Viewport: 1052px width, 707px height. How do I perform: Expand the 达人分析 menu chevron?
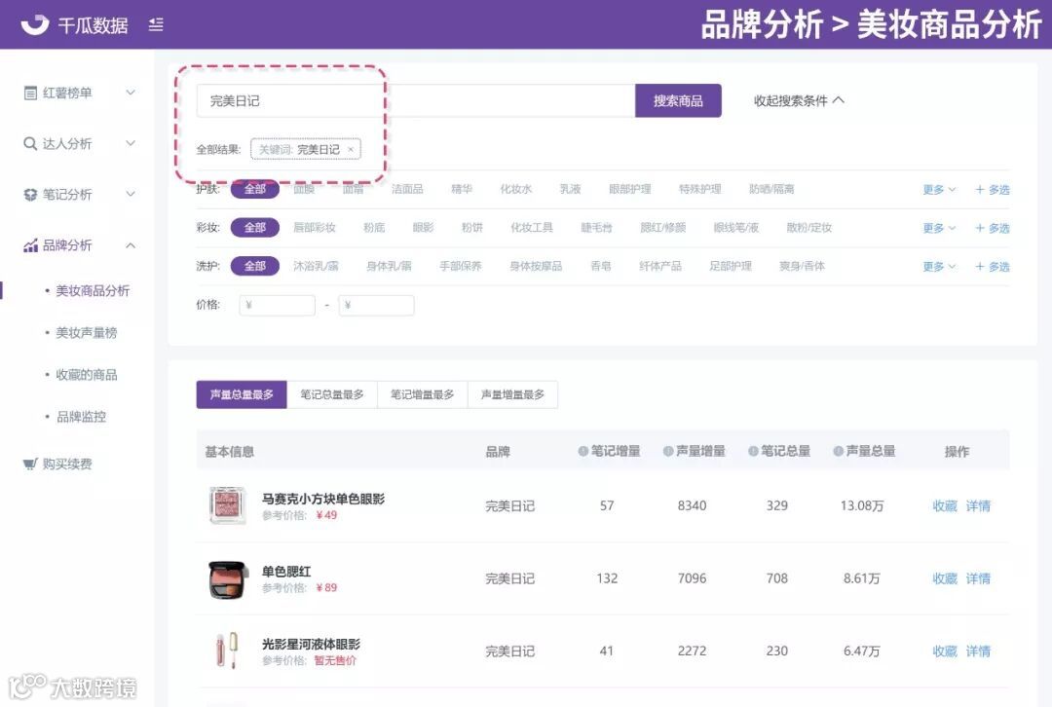click(x=131, y=143)
